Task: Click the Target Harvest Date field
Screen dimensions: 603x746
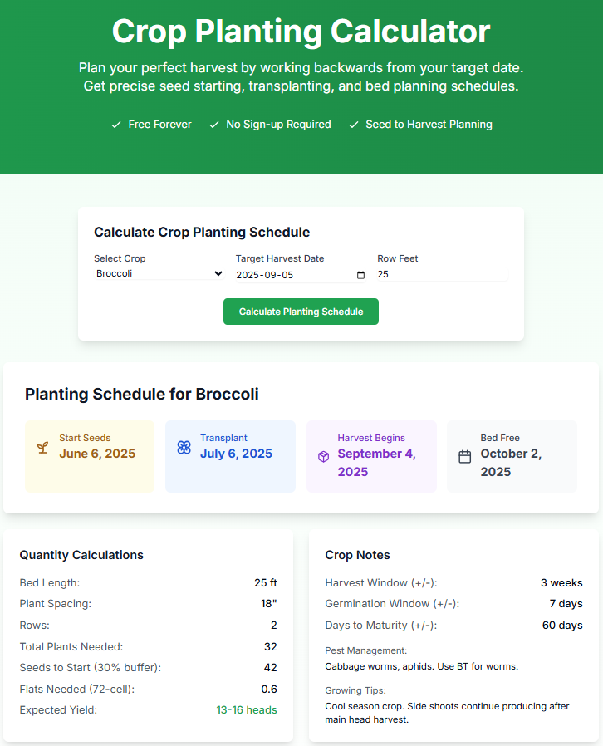Action: coord(301,275)
